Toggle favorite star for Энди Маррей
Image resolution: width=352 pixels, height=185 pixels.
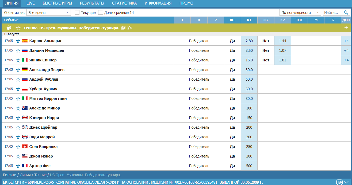pos(18,137)
